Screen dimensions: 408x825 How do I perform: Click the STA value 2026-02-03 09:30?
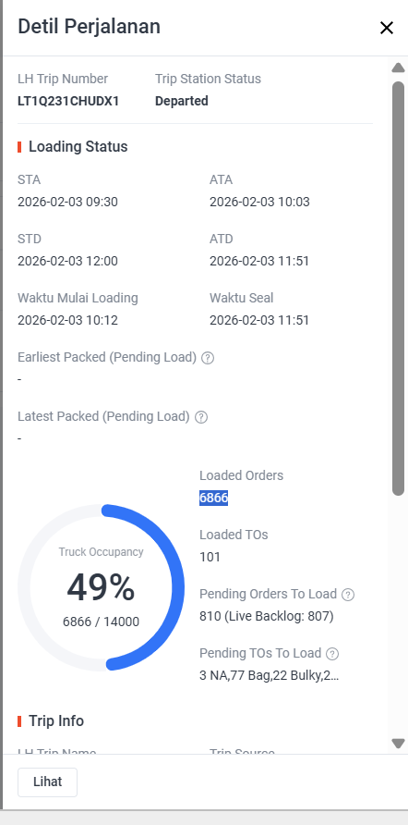[x=67, y=202]
